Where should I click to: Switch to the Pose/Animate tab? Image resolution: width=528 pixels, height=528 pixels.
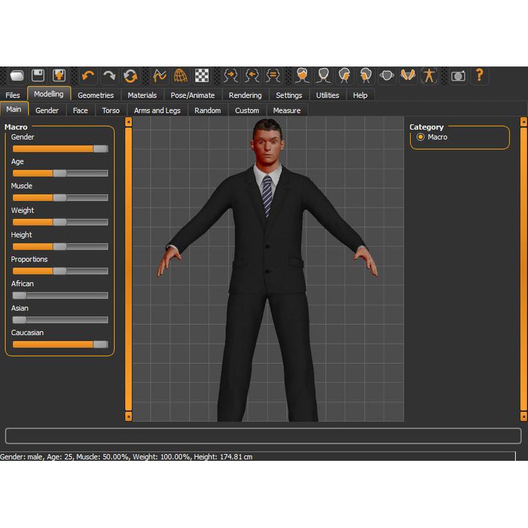[x=192, y=95]
